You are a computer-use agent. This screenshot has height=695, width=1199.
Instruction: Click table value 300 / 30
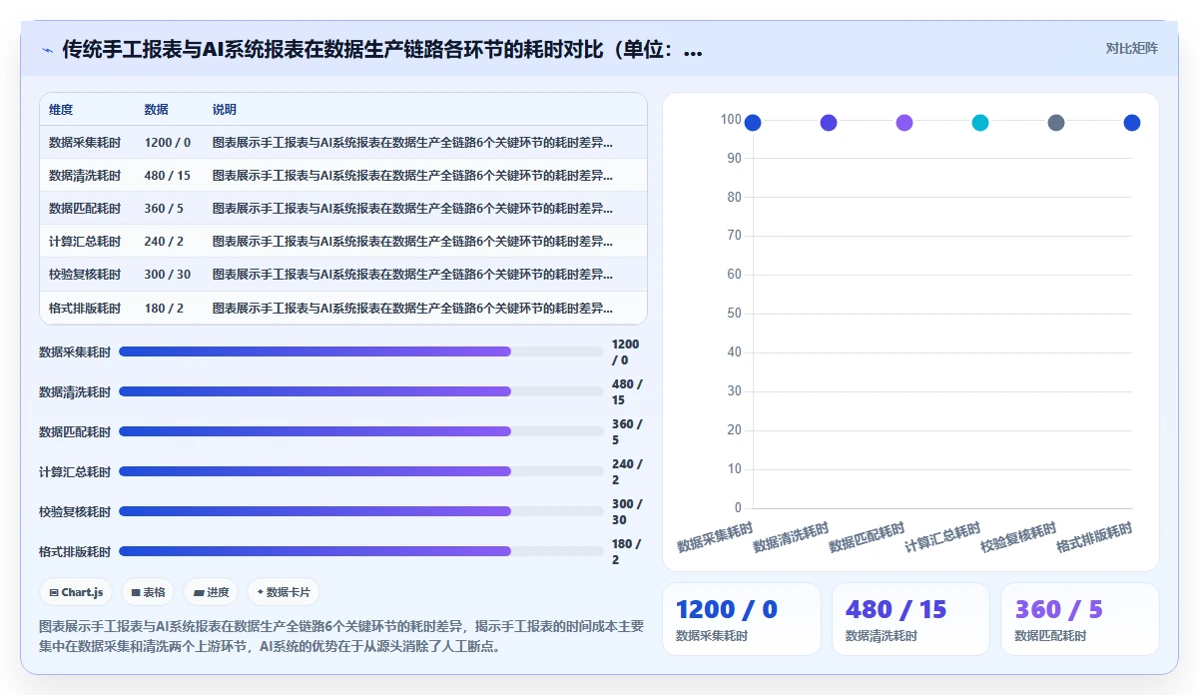coord(168,275)
